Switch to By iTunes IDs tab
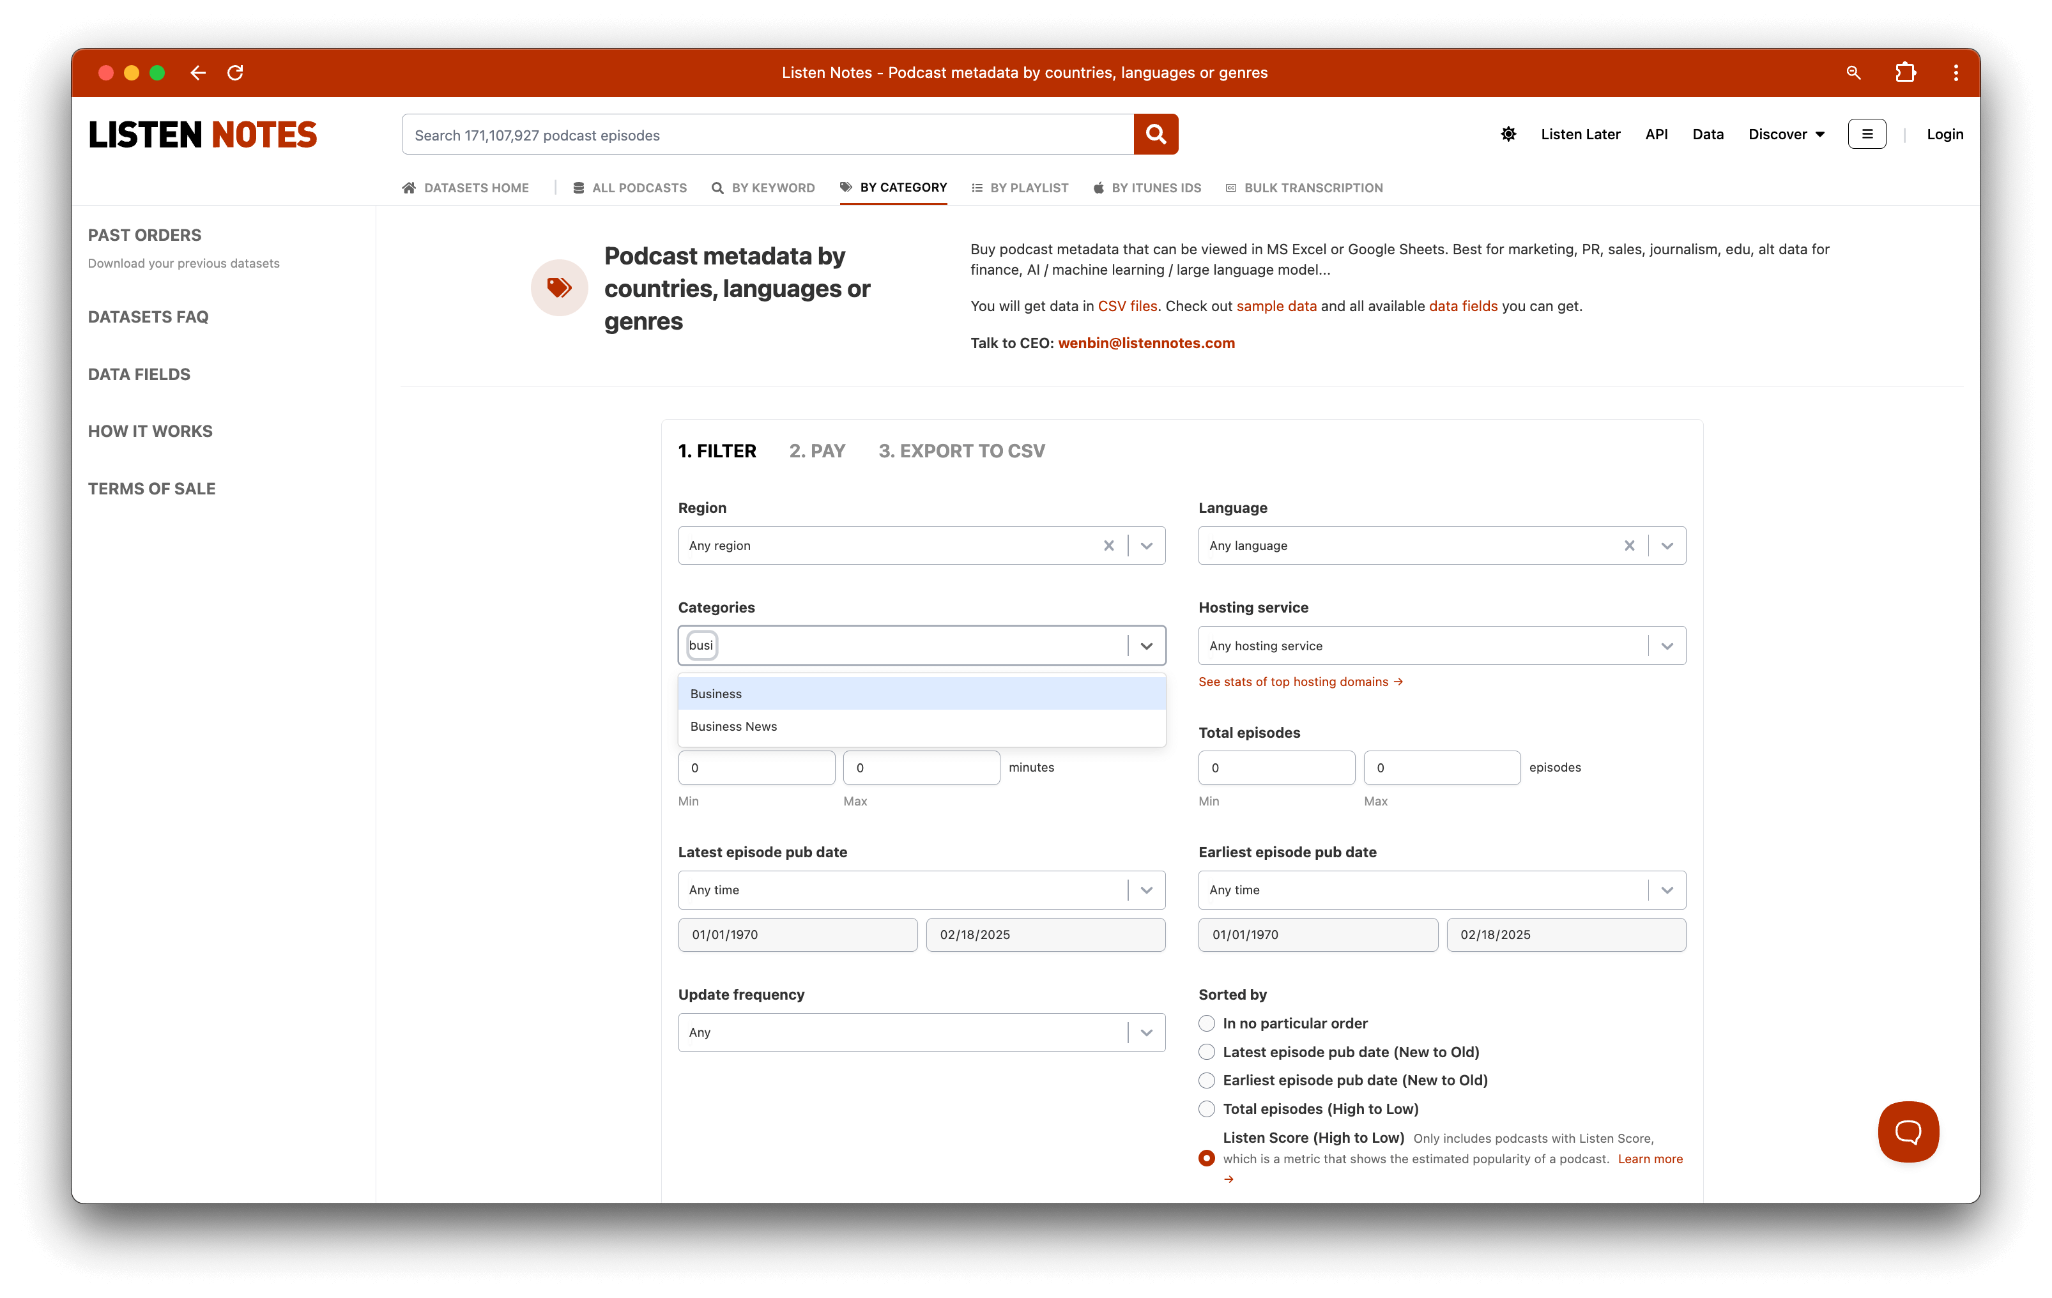Screen dimensions: 2052x1298 (x=1147, y=188)
